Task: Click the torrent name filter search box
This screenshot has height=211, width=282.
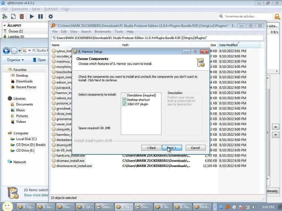Action: (245, 16)
